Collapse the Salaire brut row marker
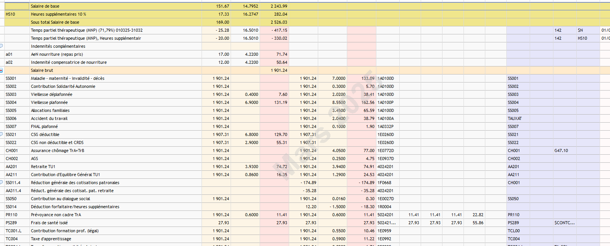The image size is (610, 246). click(1, 70)
